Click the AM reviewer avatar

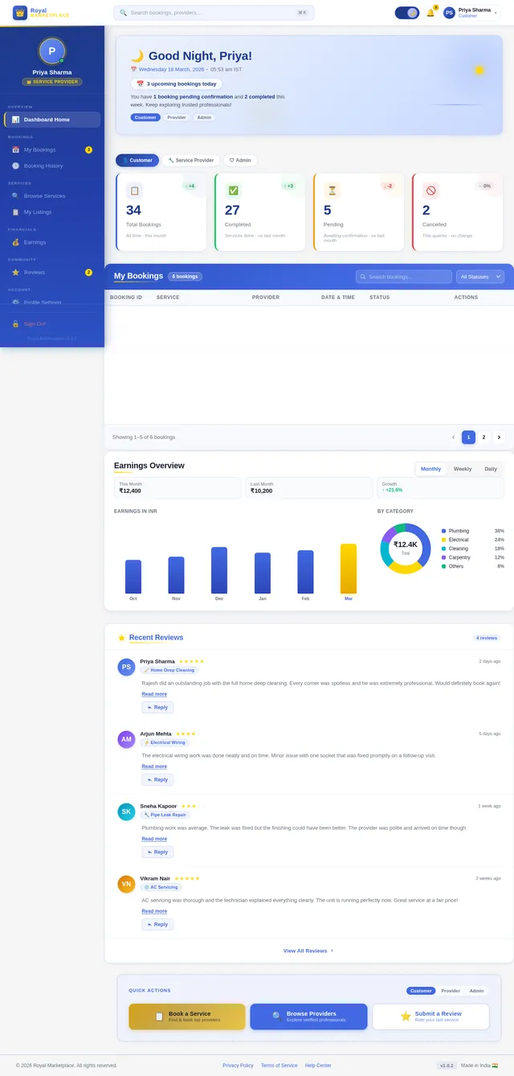126,739
